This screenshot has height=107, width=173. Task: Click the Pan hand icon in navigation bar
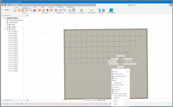[91, 100]
